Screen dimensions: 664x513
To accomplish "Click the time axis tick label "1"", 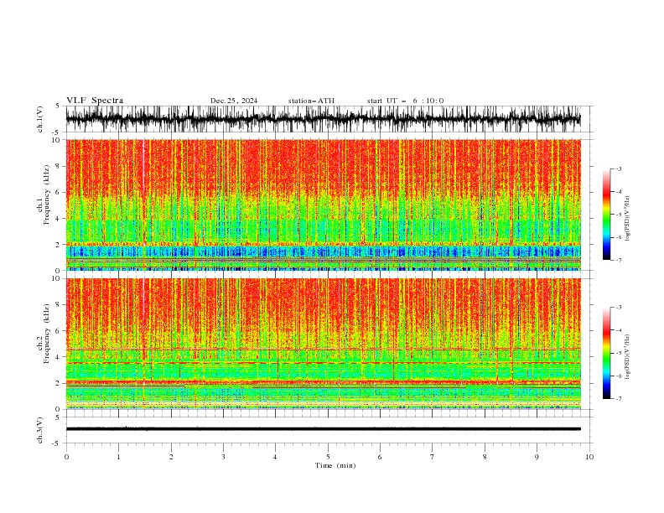I will (x=118, y=457).
